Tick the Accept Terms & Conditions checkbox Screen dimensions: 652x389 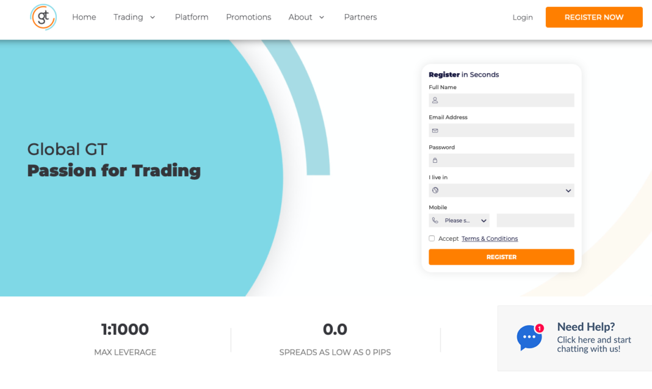[432, 238]
